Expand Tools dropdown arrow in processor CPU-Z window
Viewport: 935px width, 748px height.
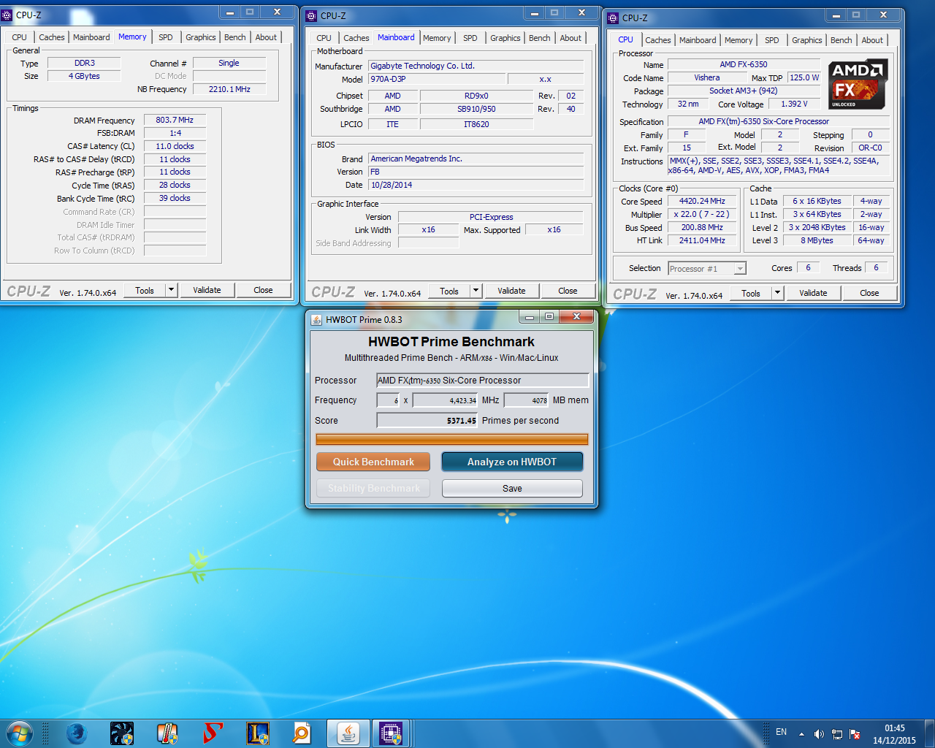778,293
